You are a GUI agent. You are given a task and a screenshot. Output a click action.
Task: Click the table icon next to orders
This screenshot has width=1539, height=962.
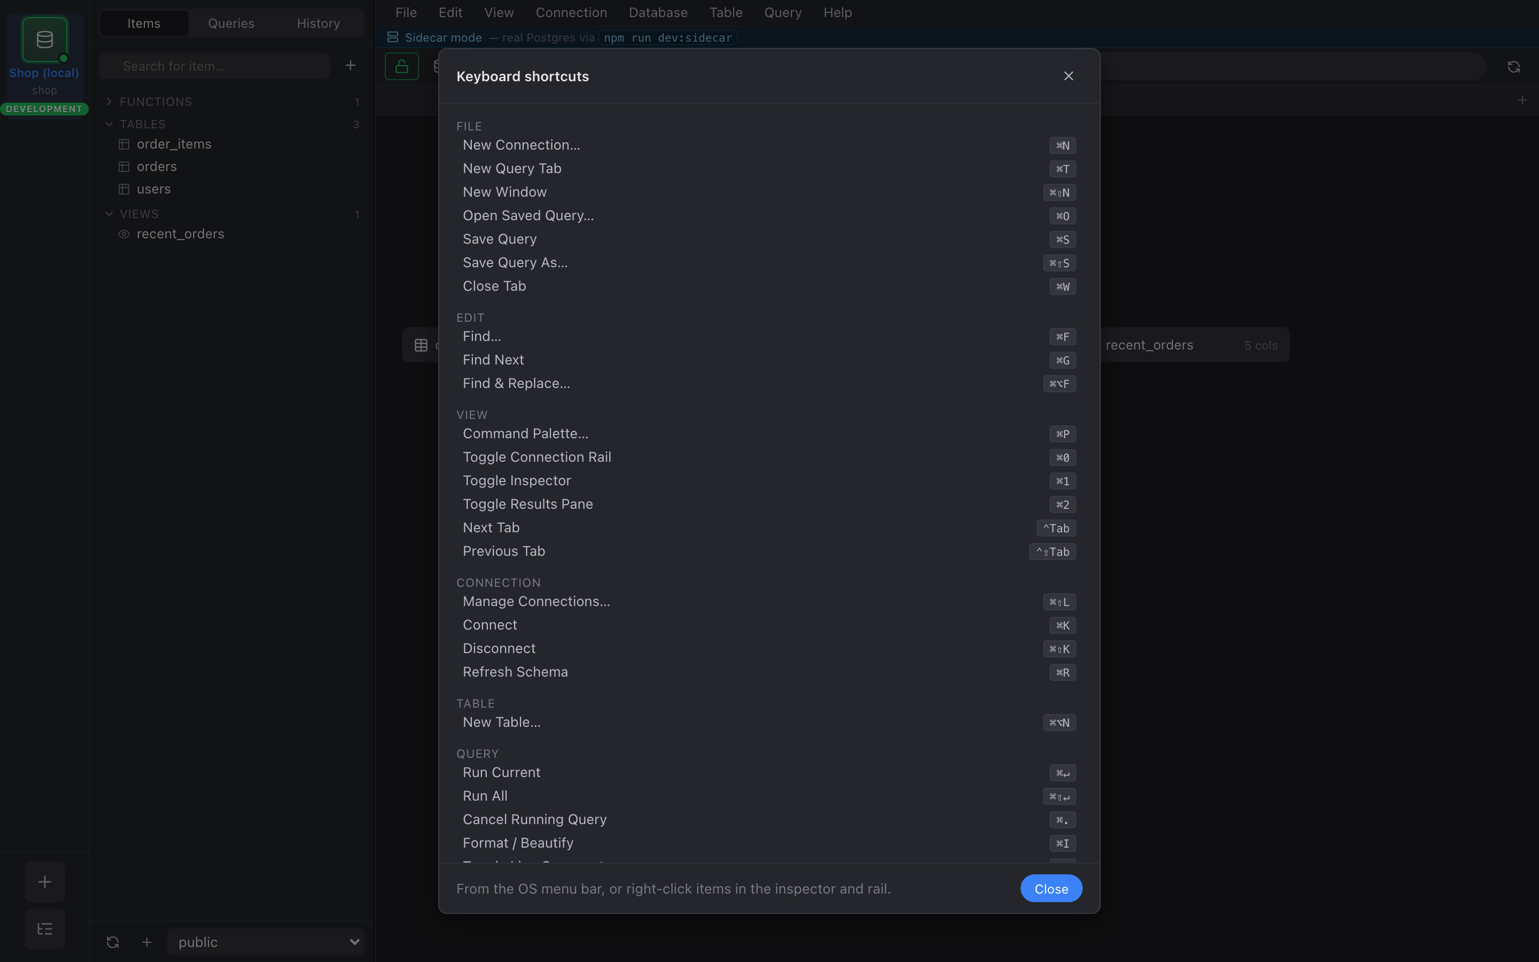point(124,167)
